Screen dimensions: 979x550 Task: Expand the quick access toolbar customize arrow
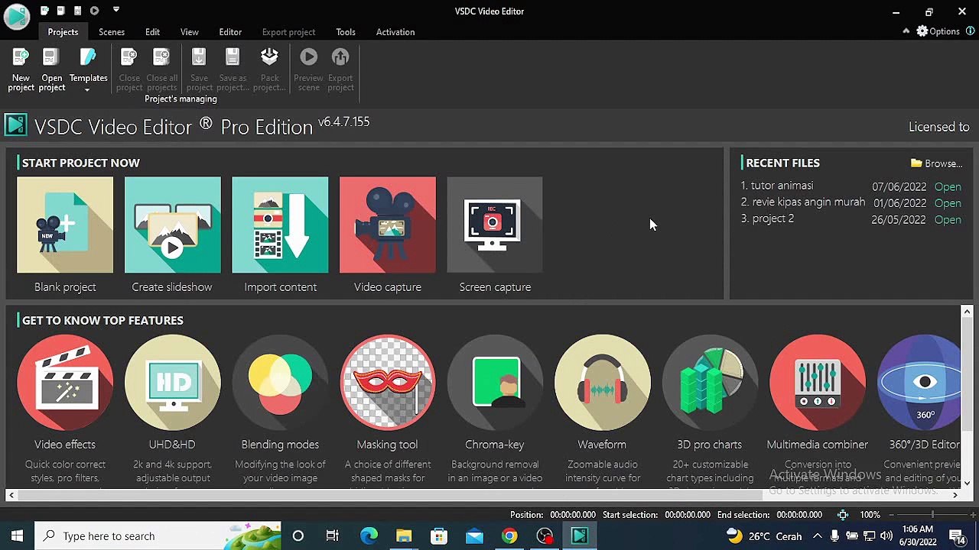coord(116,10)
